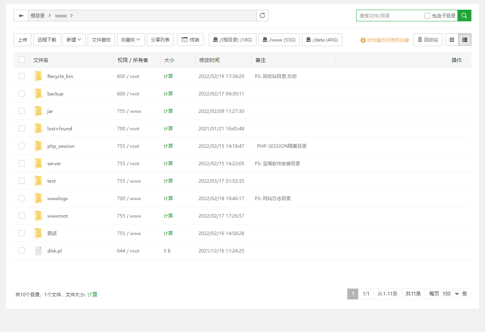The width and height of the screenshot is (485, 332).
Task: Switch to the /data (40G) disk
Action: pos(322,40)
